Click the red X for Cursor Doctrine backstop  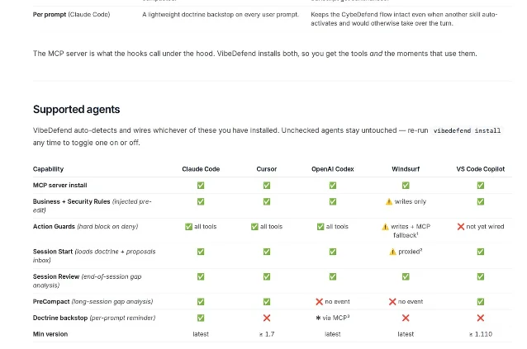267,318
